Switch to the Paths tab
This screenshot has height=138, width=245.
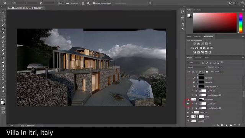[207, 58]
